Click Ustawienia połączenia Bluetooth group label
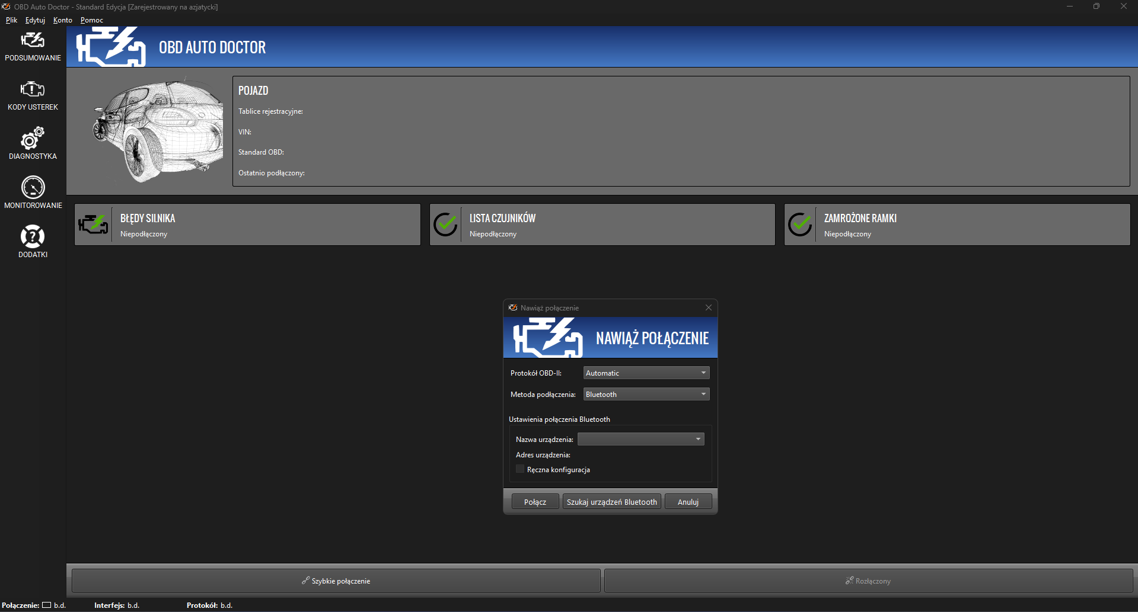This screenshot has width=1138, height=612. click(559, 419)
